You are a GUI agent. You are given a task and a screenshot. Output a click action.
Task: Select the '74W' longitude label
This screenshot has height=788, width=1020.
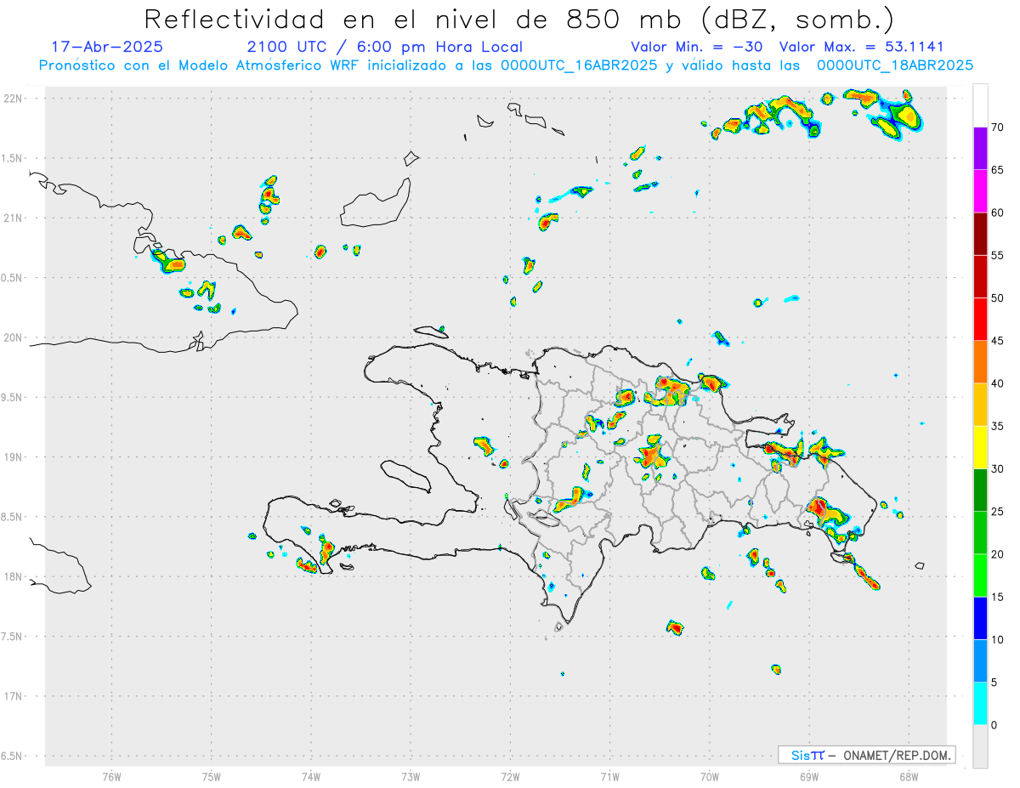pos(311,776)
